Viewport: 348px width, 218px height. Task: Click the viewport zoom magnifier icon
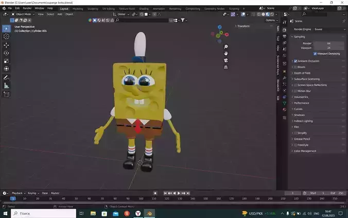click(225, 47)
